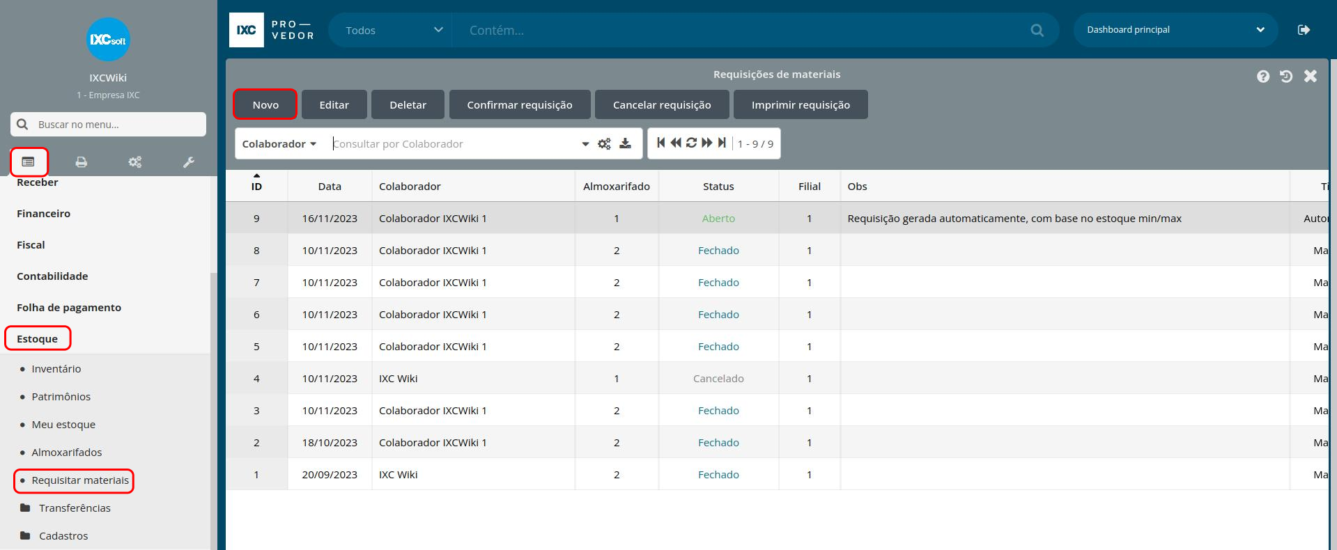Expand the search history arrow in filter field
This screenshot has height=550, width=1337.
click(585, 144)
